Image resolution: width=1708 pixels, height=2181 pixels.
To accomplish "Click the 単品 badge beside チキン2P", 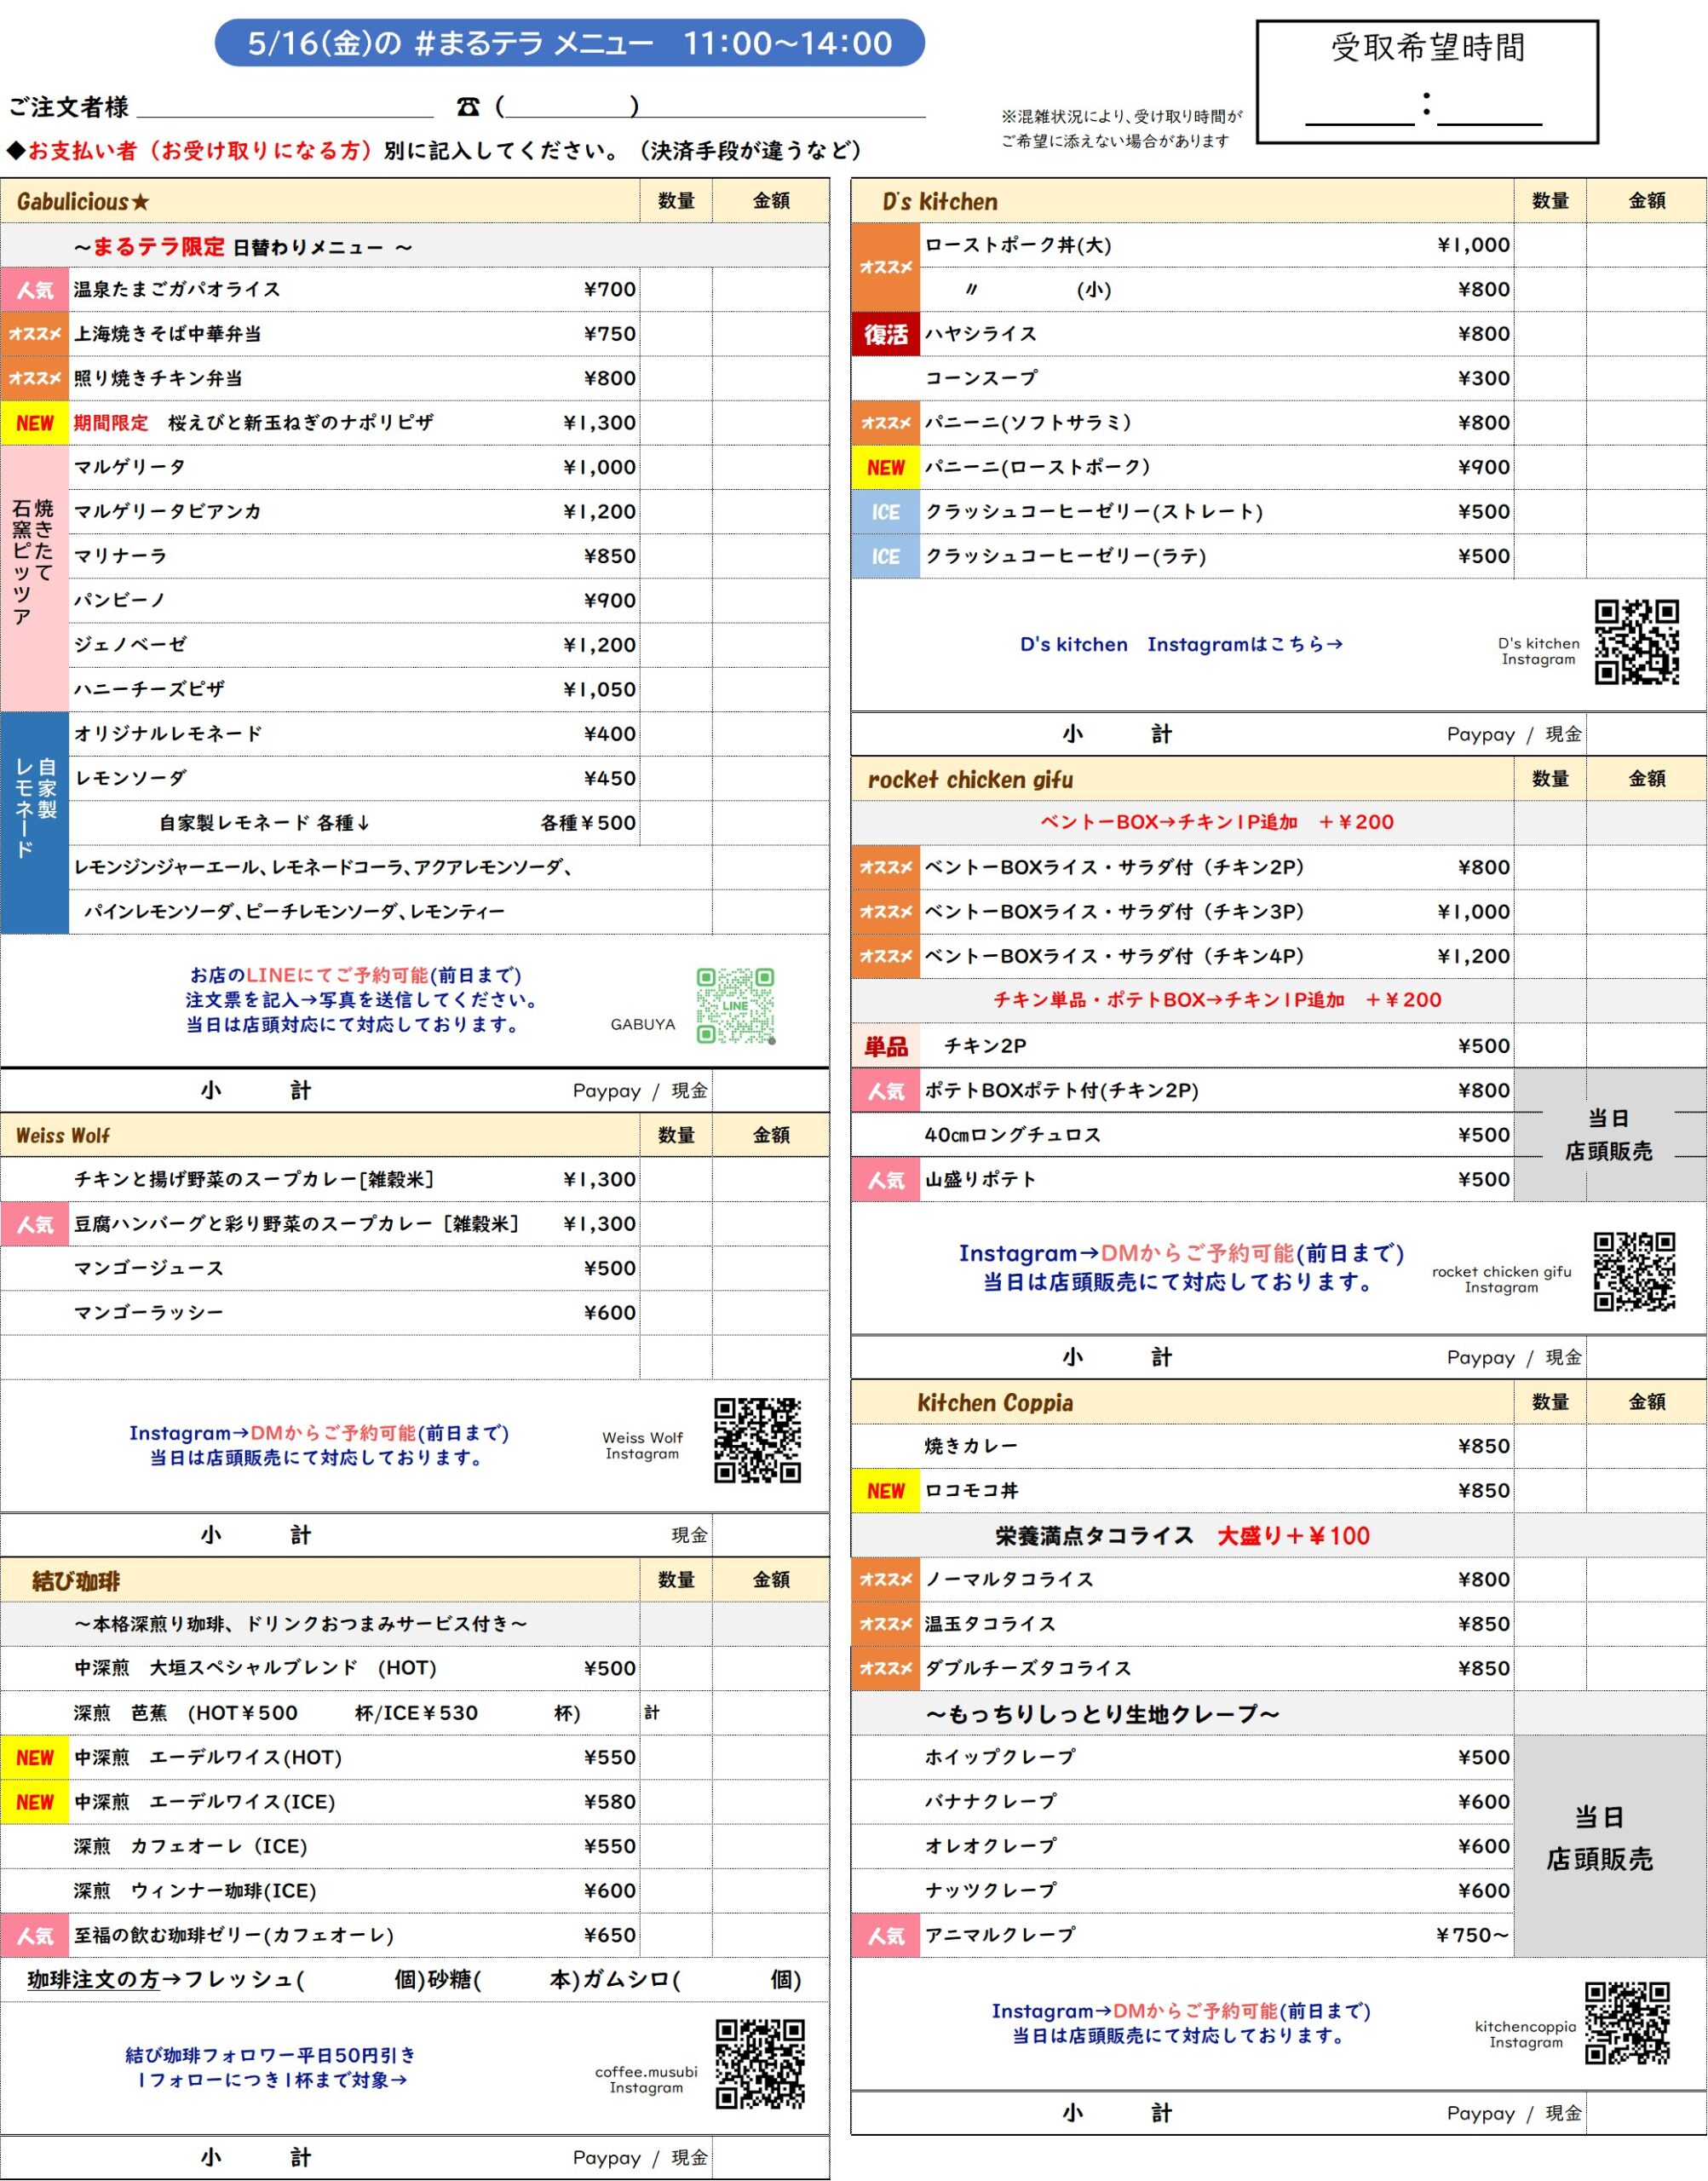I will click(885, 1046).
